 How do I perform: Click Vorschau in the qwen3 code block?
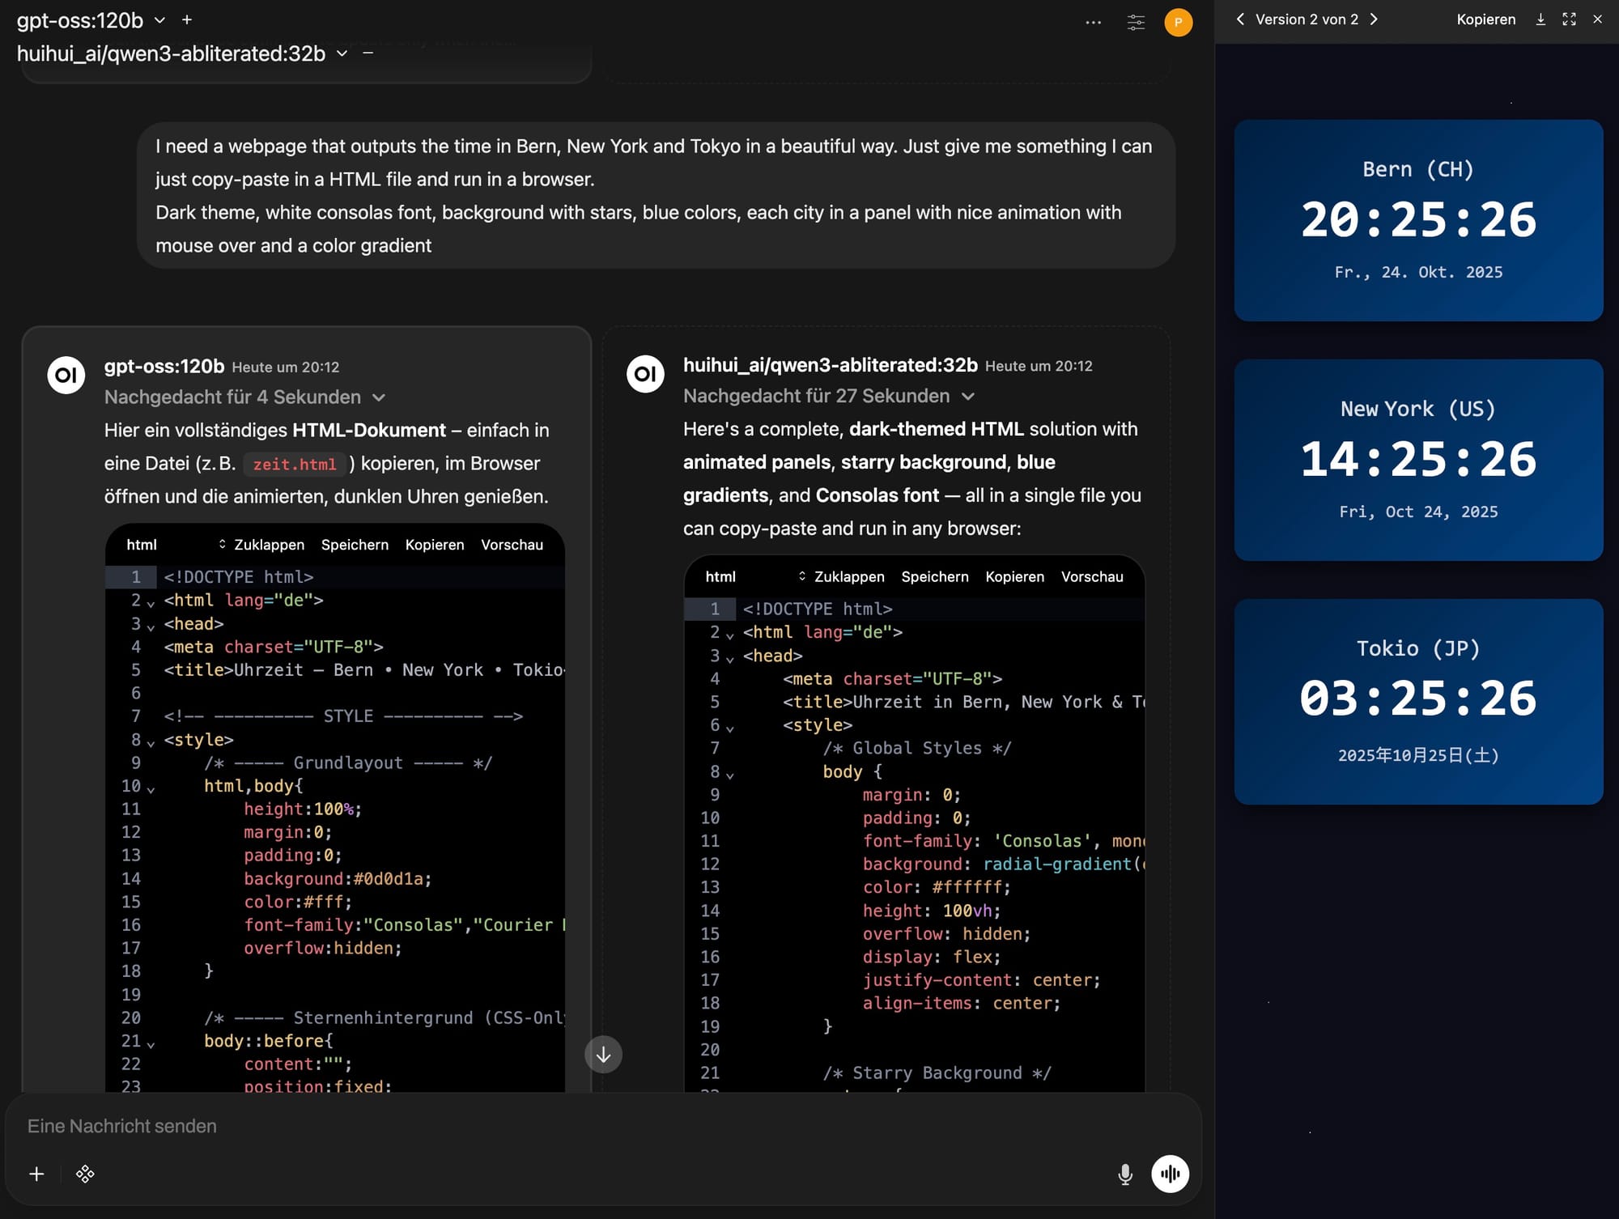tap(1091, 576)
